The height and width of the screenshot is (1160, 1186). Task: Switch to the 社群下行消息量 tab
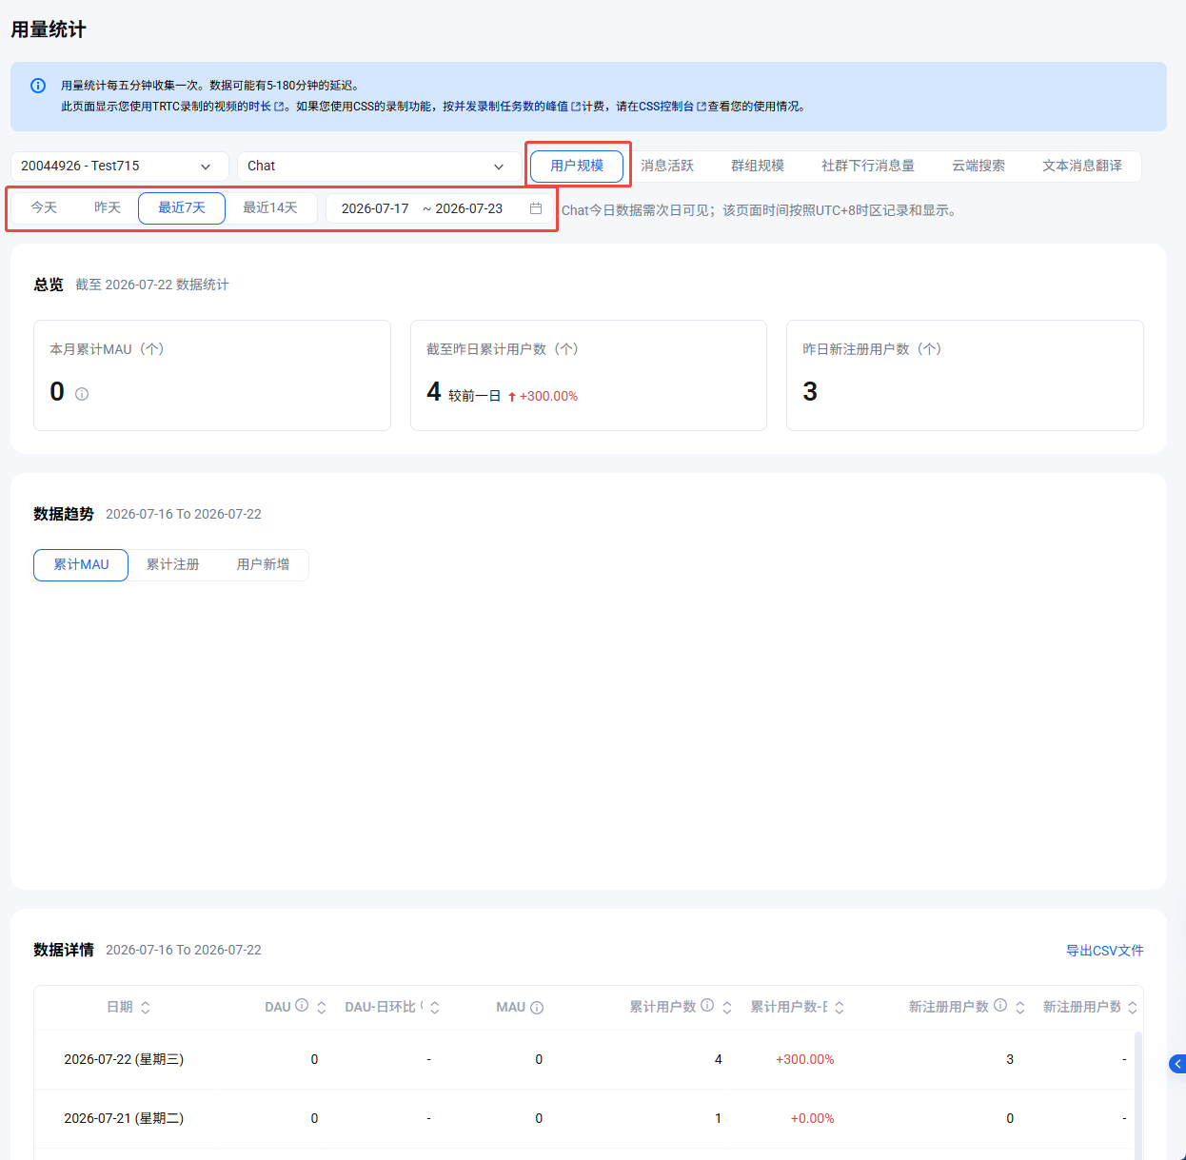coord(868,166)
